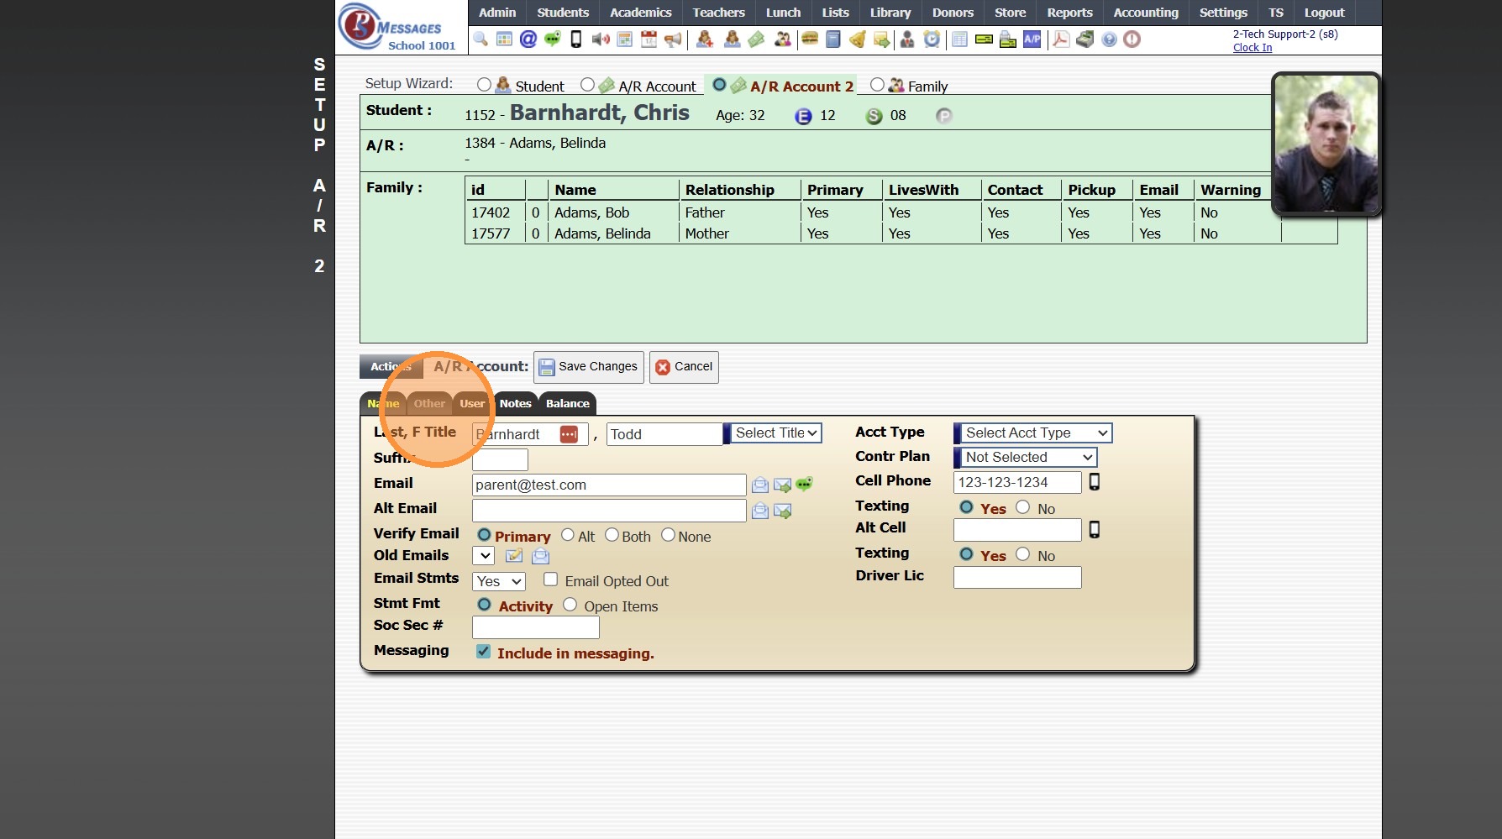The image size is (1502, 839).
Task: Click the Driver Lic input field
Action: coord(1016,577)
